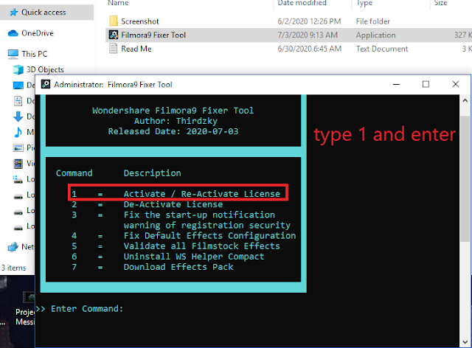Click the Validate all Filmstock Effects text

201,246
